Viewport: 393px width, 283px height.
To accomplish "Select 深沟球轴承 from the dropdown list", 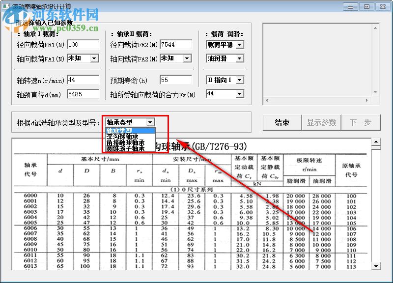I will click(x=123, y=136).
